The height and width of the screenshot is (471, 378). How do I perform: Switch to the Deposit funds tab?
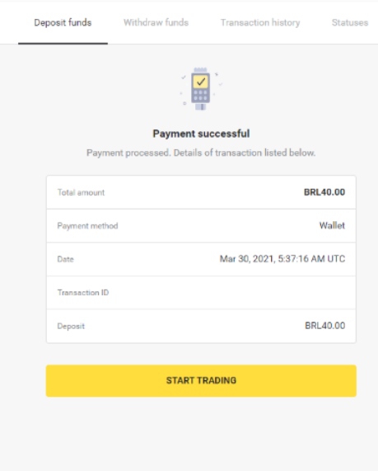point(63,22)
